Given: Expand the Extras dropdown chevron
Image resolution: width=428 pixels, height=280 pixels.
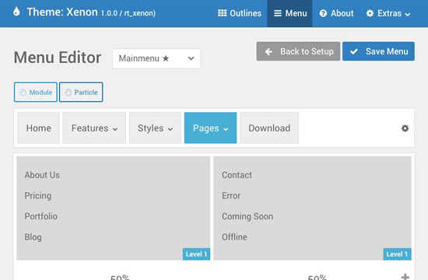Looking at the screenshot, I should coord(408,15).
